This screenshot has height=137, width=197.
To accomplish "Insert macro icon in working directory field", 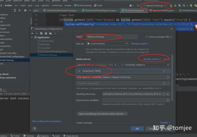I will (x=164, y=94).
